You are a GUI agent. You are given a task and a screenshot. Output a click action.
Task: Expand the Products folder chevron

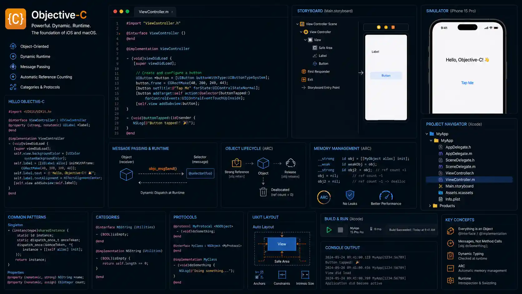click(x=430, y=206)
